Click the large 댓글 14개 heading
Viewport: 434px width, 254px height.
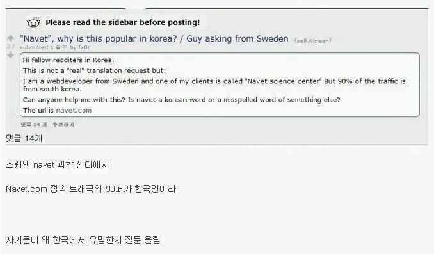[x=24, y=138]
